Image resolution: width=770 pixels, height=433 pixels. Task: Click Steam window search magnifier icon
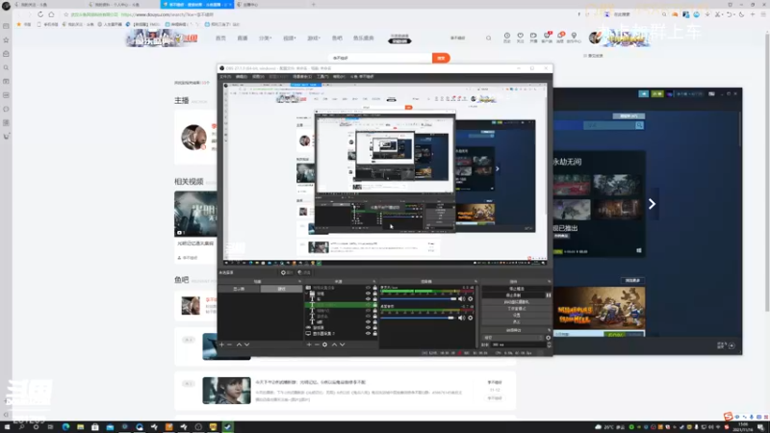(x=639, y=126)
